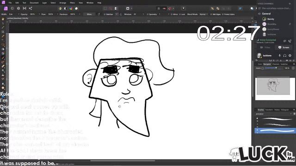Switch to the Histogram panel tab

(x=285, y=110)
